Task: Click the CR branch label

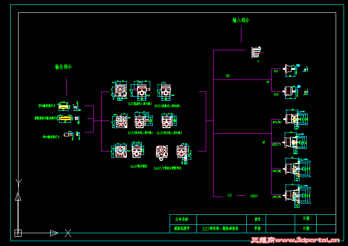Action: 230,195
